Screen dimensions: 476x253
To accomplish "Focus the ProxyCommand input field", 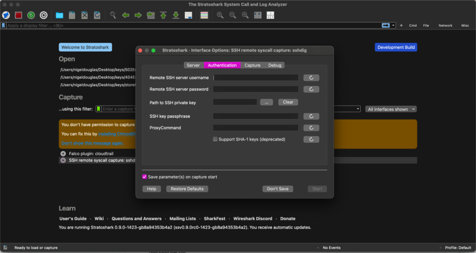I will point(255,128).
